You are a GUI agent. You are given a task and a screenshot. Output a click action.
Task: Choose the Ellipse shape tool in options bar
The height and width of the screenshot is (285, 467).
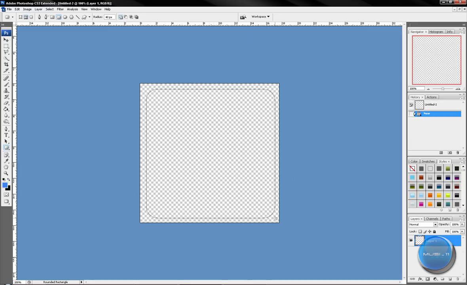coord(65,17)
